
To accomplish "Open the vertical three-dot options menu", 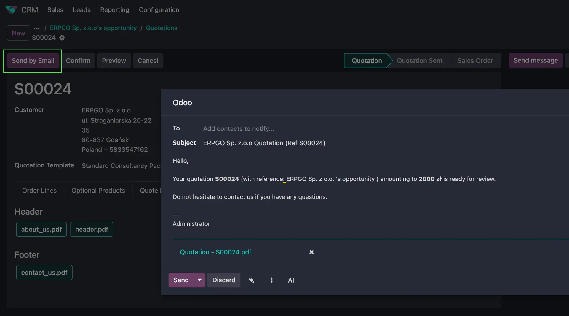I will [x=271, y=280].
